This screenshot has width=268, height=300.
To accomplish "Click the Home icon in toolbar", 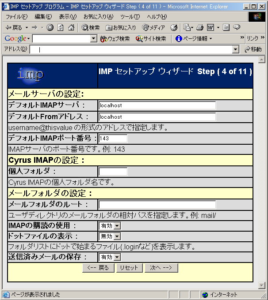I will (71, 27).
